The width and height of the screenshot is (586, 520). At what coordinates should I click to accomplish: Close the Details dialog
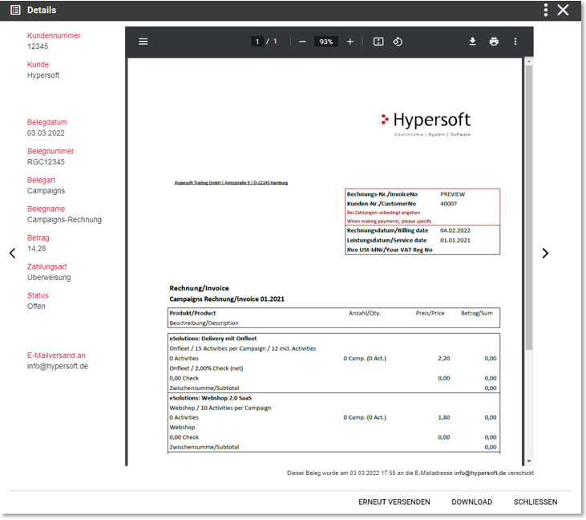563,10
